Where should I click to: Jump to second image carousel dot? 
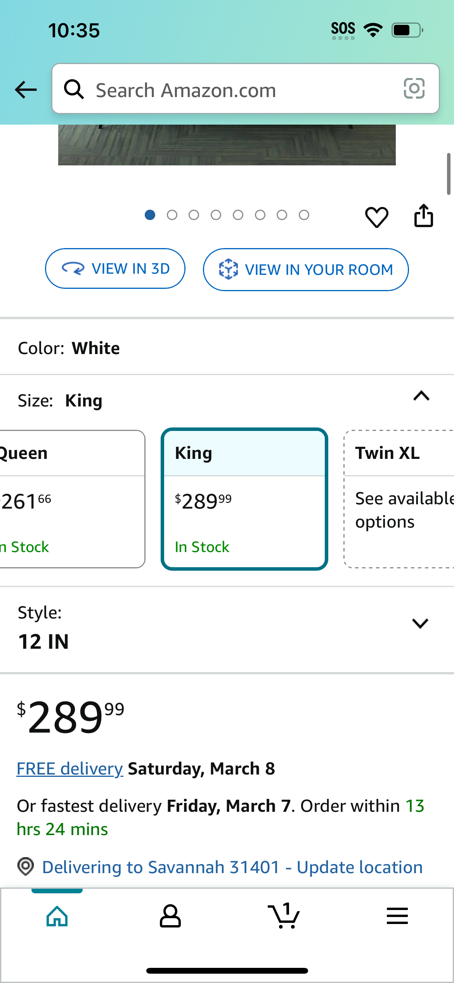[172, 215]
